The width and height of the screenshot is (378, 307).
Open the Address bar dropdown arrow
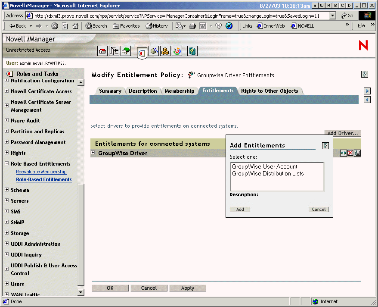click(333, 15)
